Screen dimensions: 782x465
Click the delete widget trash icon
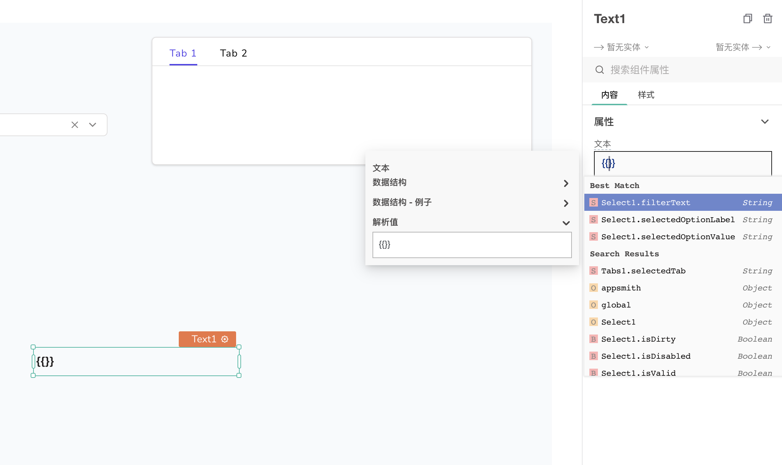pos(767,18)
